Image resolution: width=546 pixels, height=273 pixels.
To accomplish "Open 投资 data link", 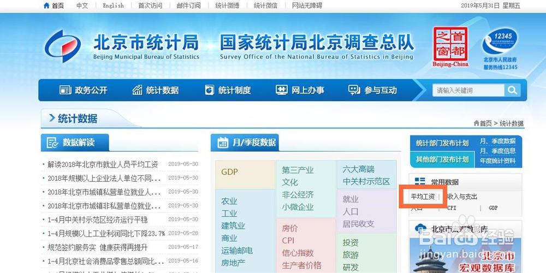I will (351, 243).
